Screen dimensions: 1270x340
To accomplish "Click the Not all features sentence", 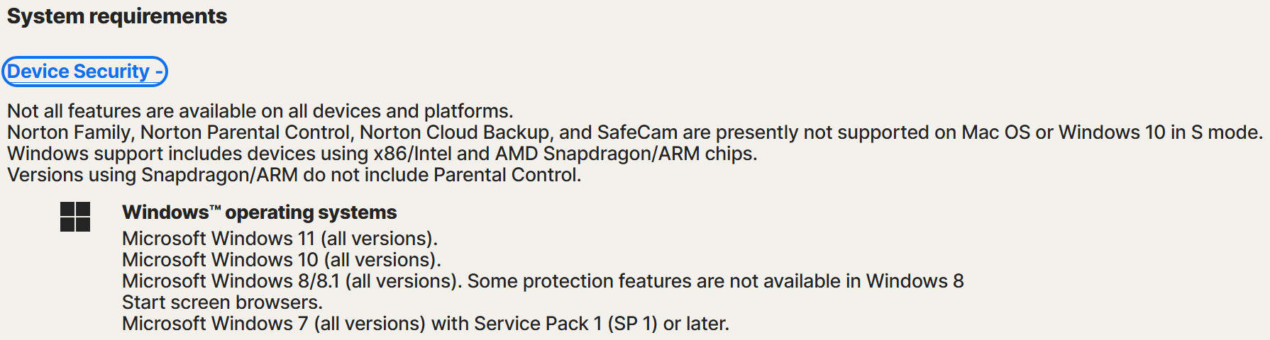I will (x=260, y=111).
